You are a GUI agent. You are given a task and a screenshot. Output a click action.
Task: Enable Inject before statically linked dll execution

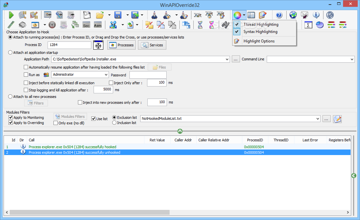click(26, 83)
